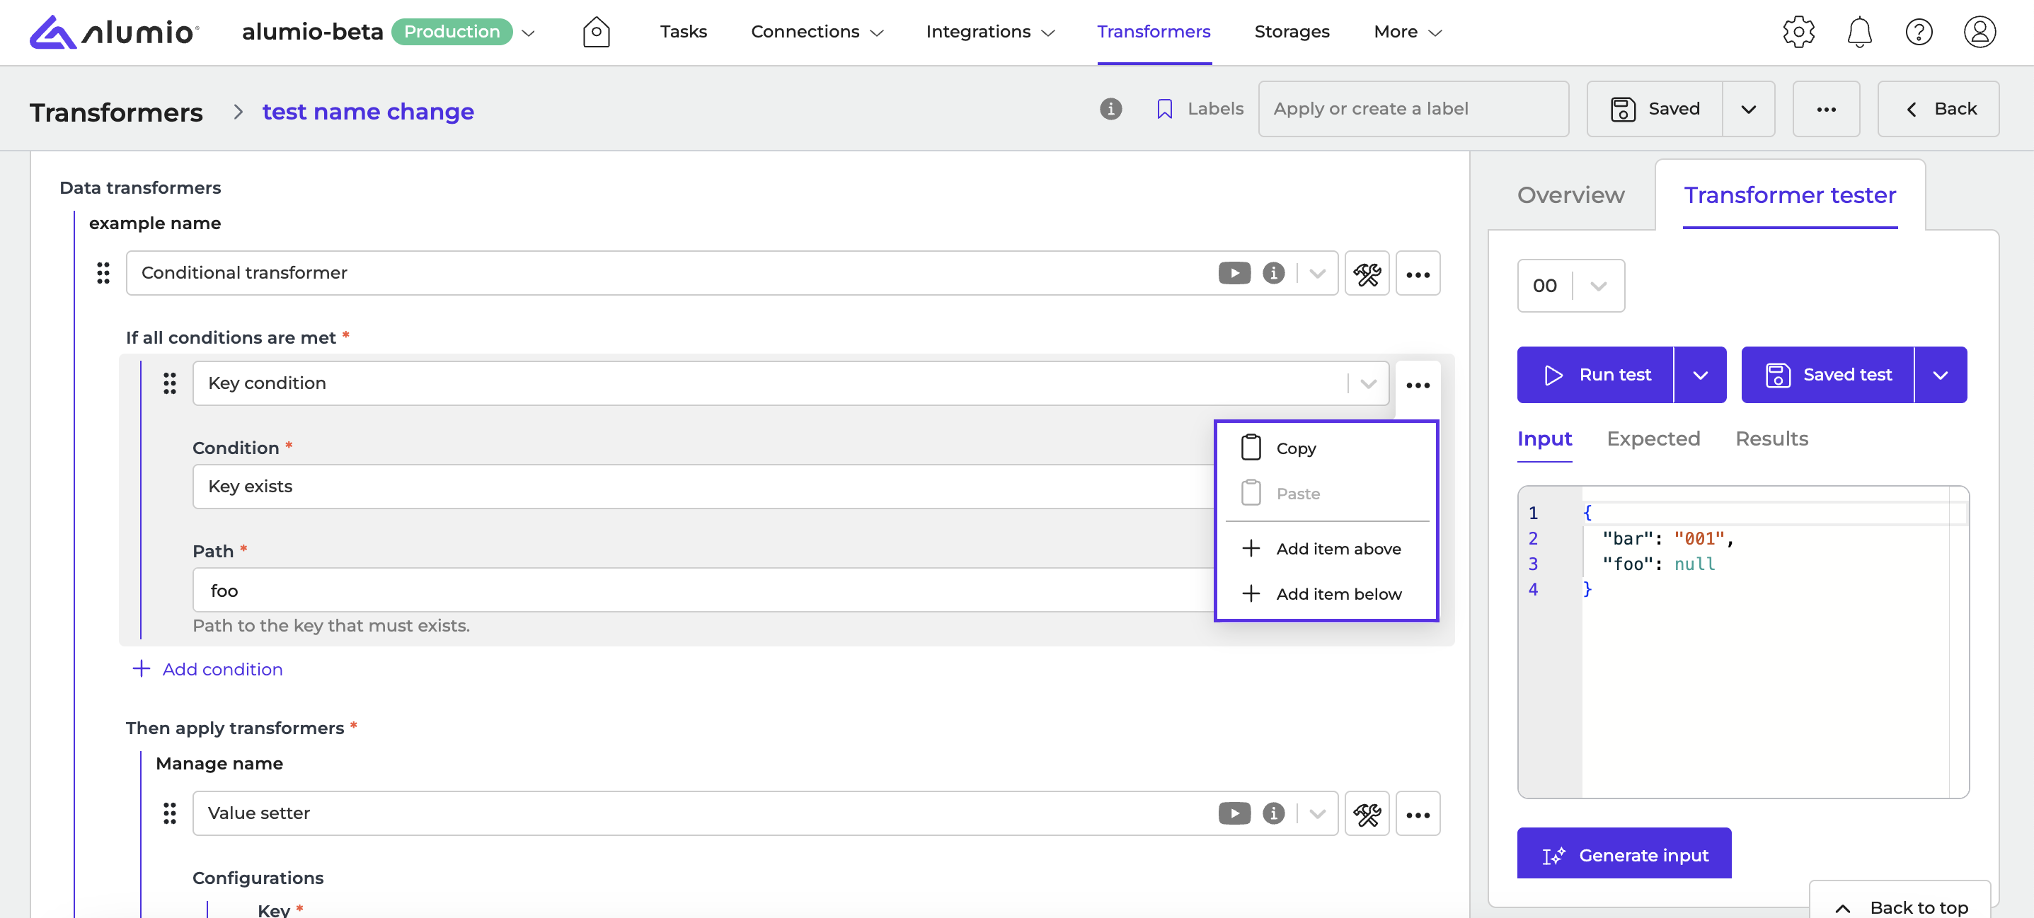The width and height of the screenshot is (2034, 918).
Task: Click the info icon beside Labels
Action: [1110, 109]
